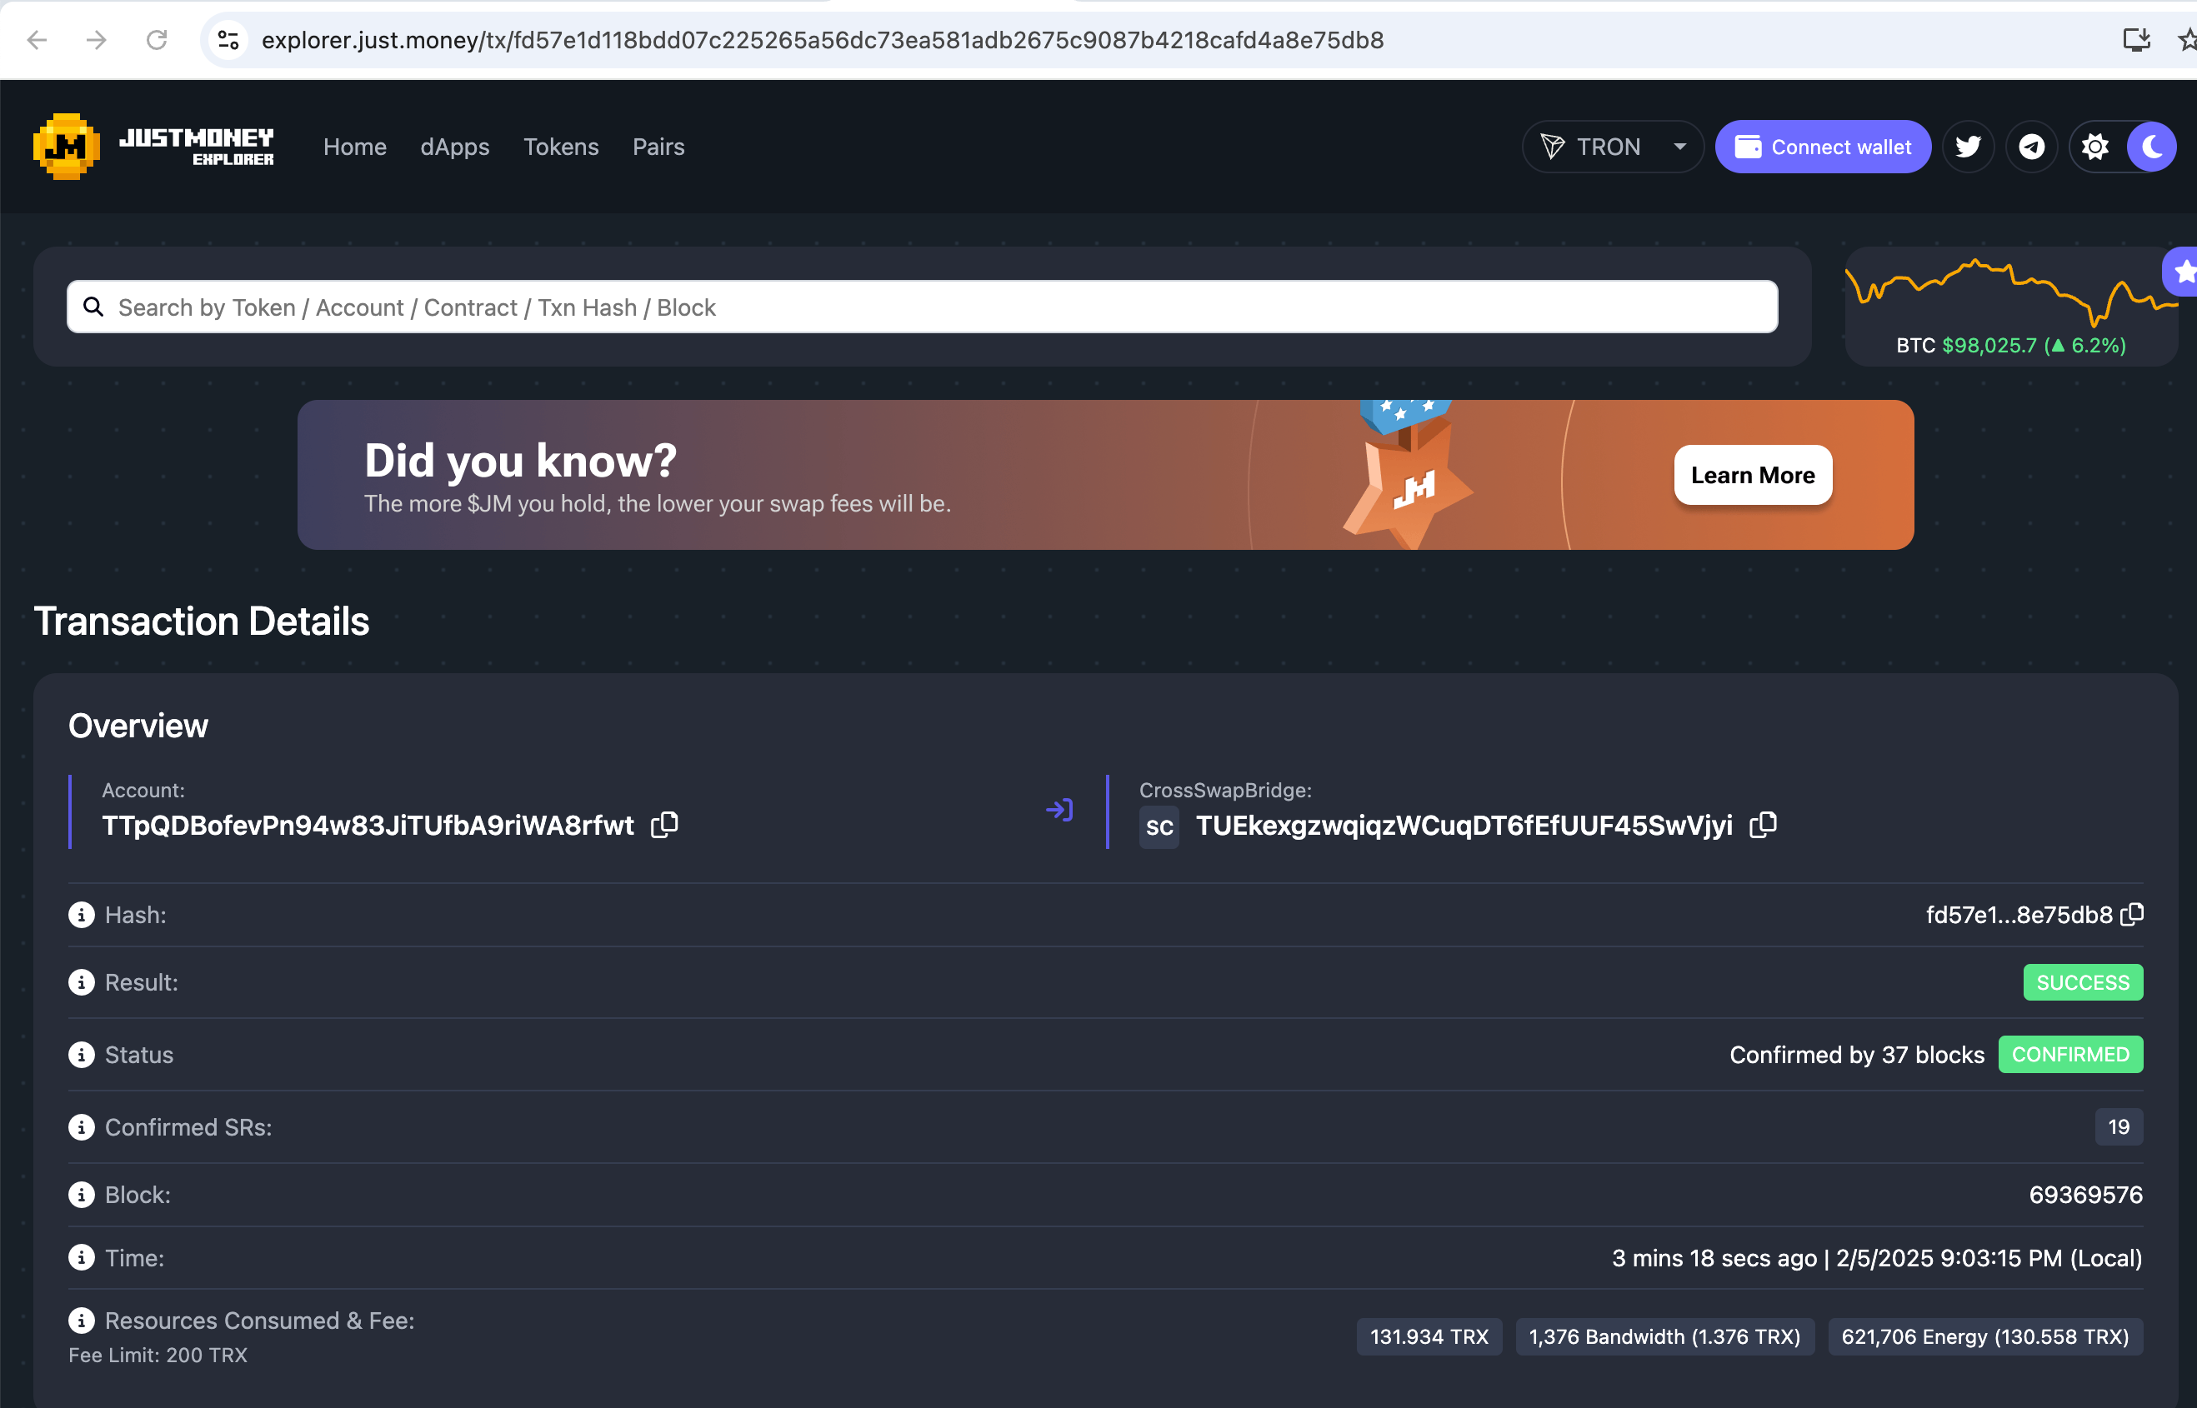Focus the token/account search field
This screenshot has height=1408, width=2197.
click(922, 307)
